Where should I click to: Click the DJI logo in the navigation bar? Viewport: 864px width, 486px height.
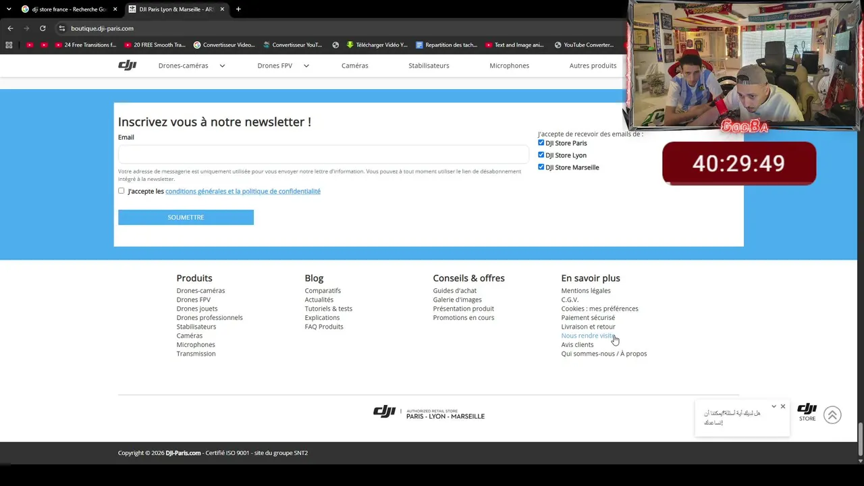pos(127,65)
